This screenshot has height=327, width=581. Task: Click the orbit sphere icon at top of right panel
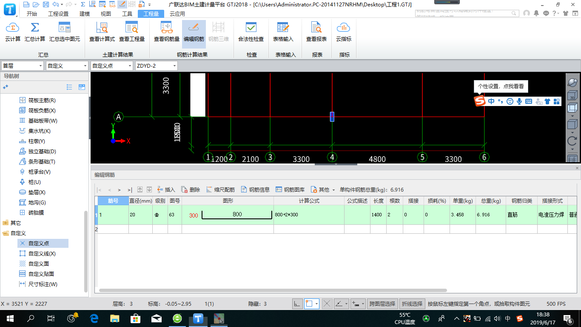click(x=572, y=82)
